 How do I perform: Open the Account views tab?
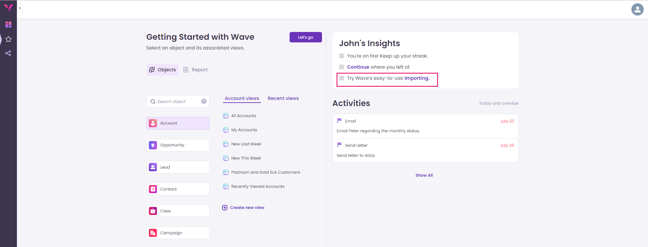[x=242, y=99]
